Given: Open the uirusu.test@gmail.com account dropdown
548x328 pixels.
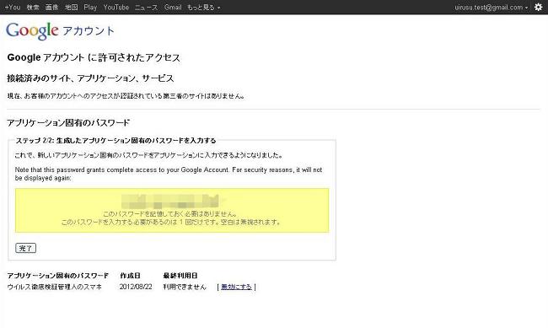Looking at the screenshot, I should tap(491, 7).
